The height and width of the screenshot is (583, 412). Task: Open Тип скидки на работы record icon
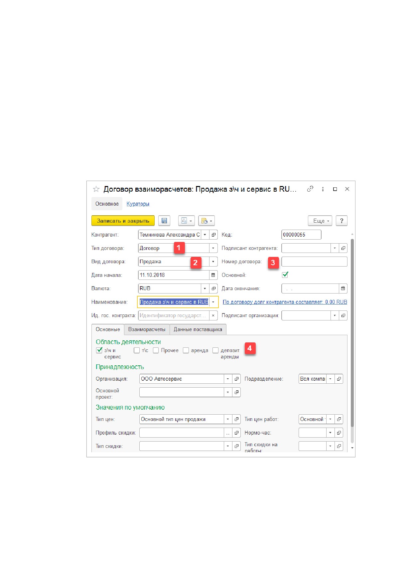[x=339, y=446]
